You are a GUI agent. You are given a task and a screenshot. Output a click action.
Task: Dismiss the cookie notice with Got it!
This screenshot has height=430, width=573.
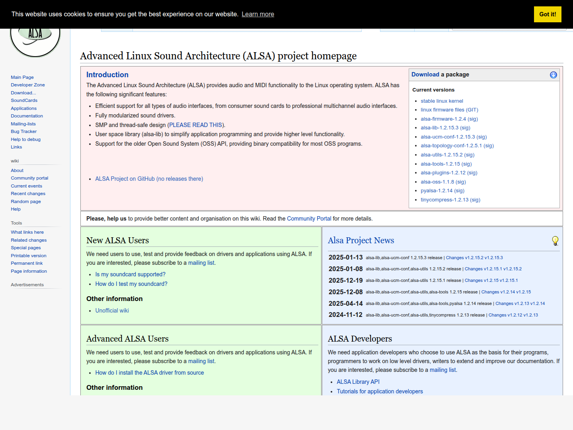click(548, 14)
